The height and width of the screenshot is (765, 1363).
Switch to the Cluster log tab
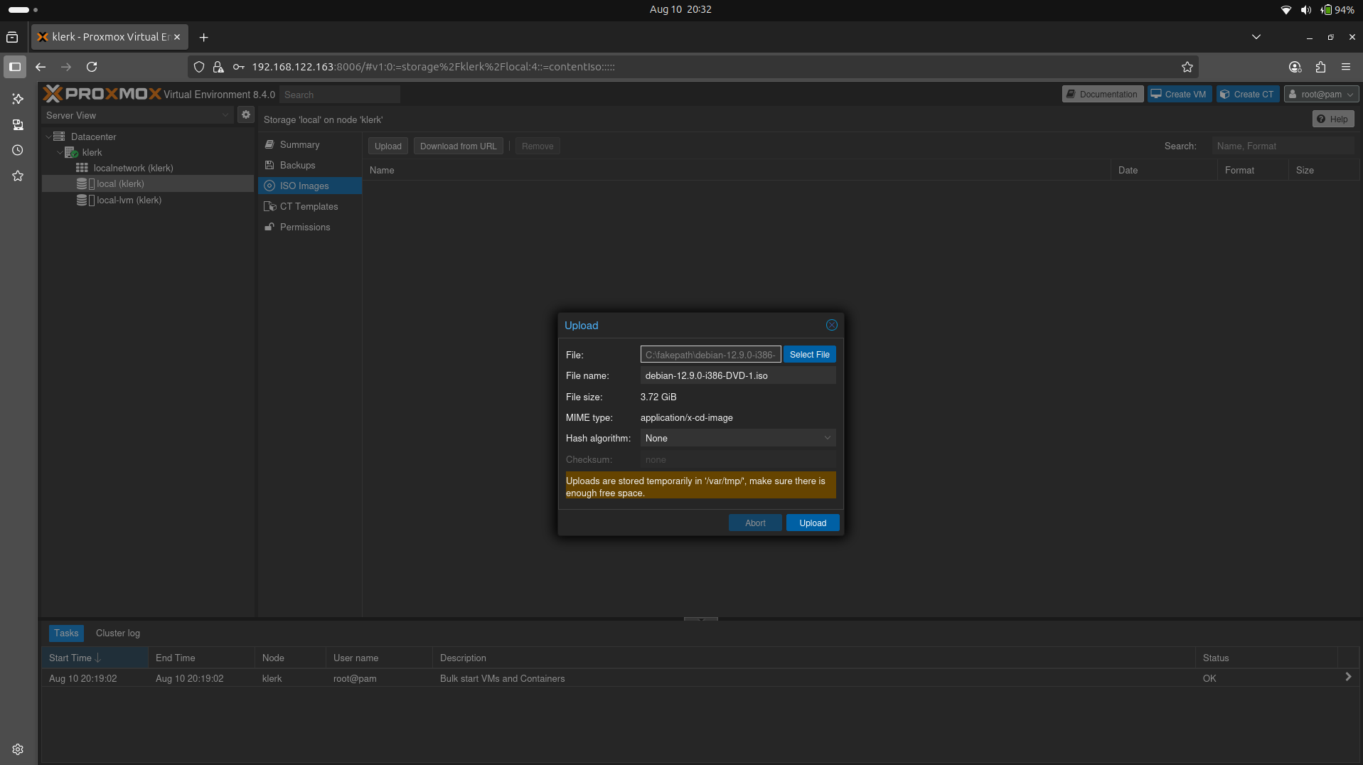click(118, 633)
